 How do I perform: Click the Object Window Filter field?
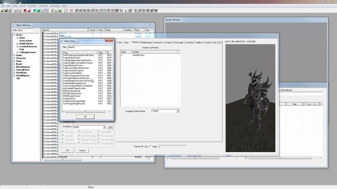click(x=26, y=30)
